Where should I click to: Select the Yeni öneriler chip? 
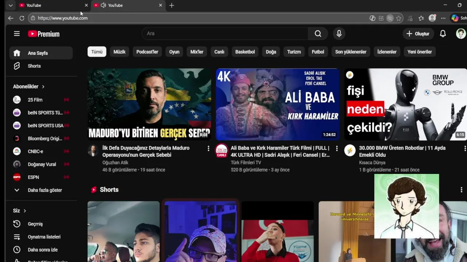tap(420, 52)
